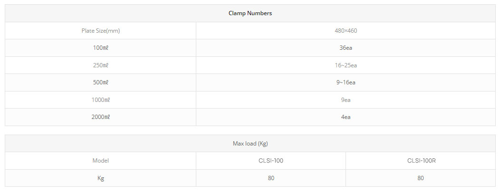Image resolution: width=500 pixels, height=191 pixels.
Task: Select the Plate Size(mm) label cell
Action: click(100, 31)
